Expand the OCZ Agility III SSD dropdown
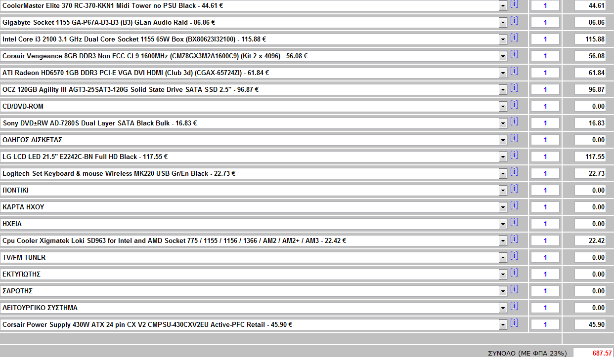Viewport: 614px width, 357px height. click(503, 90)
